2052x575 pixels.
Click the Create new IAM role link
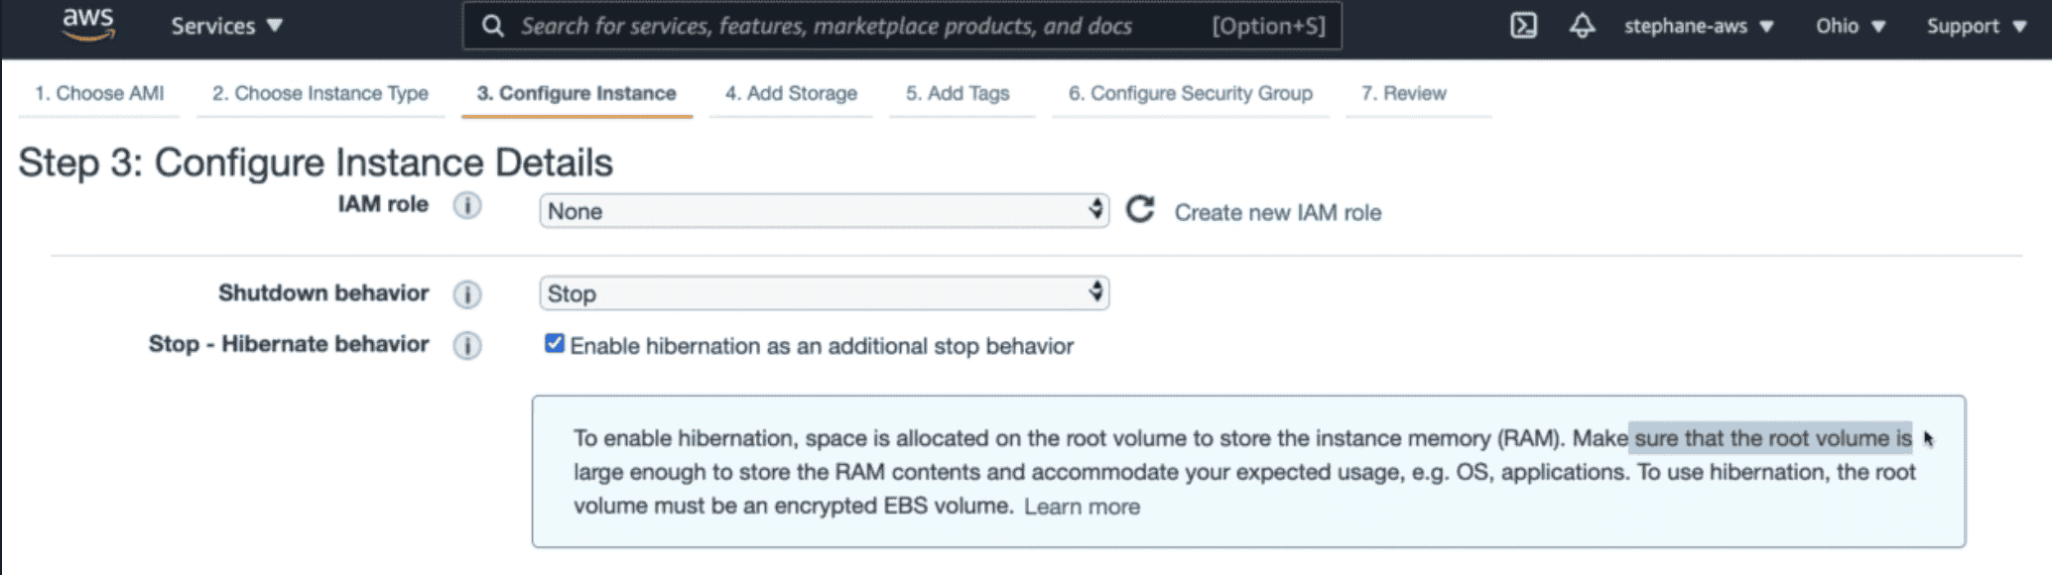pos(1277,213)
